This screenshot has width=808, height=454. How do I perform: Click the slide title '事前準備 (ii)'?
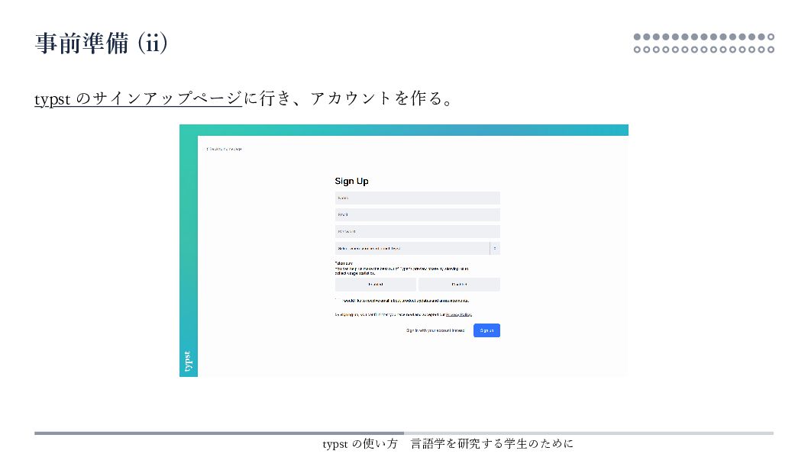coord(101,43)
